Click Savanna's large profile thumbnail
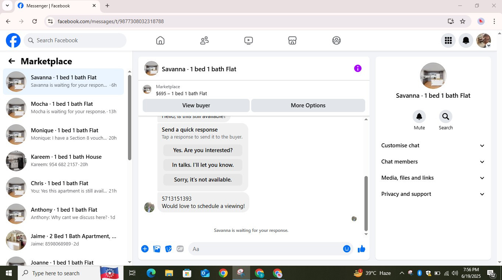Screen dimensions: 502x280 (x=433, y=76)
